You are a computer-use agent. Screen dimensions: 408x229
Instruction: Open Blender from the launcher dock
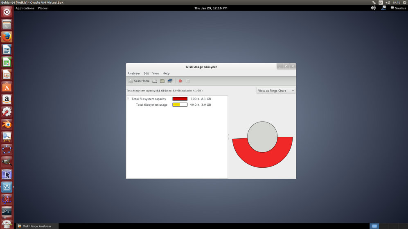7,124
